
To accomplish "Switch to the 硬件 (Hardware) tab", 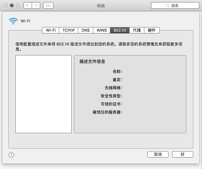I will [152, 30].
